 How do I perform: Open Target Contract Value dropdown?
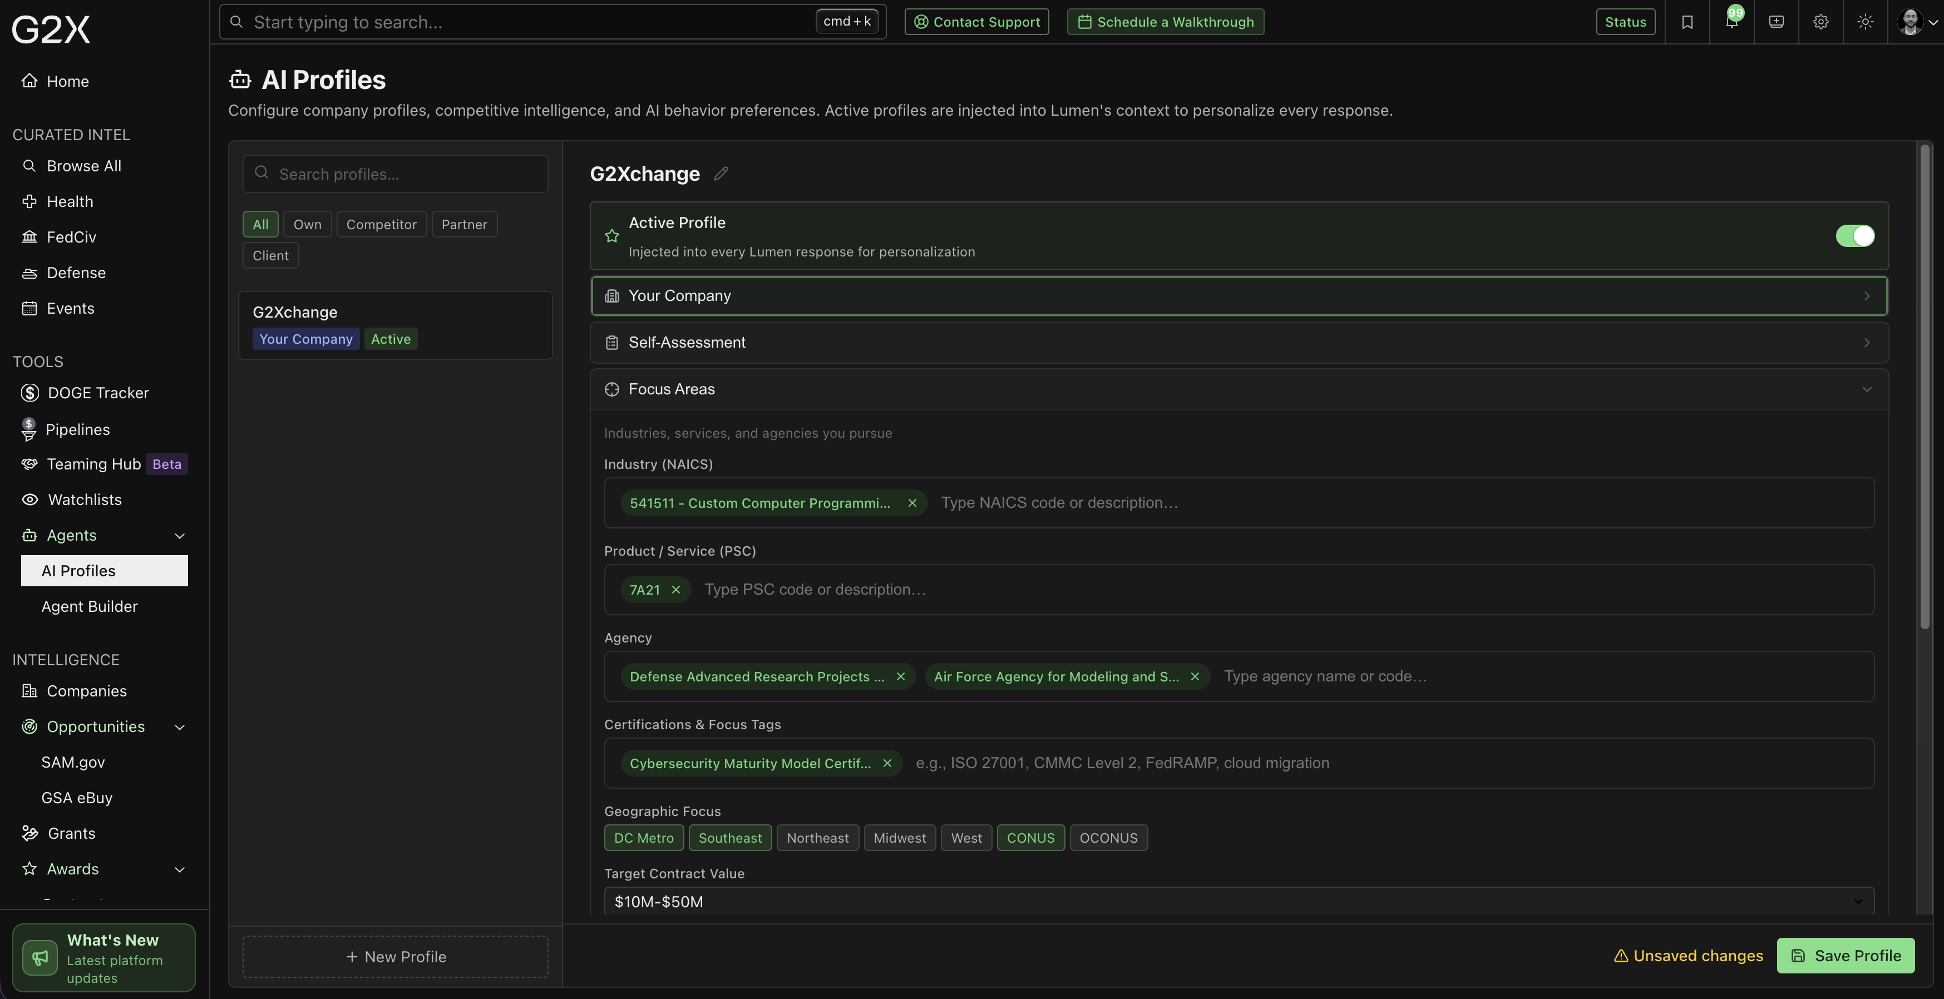tap(1239, 902)
